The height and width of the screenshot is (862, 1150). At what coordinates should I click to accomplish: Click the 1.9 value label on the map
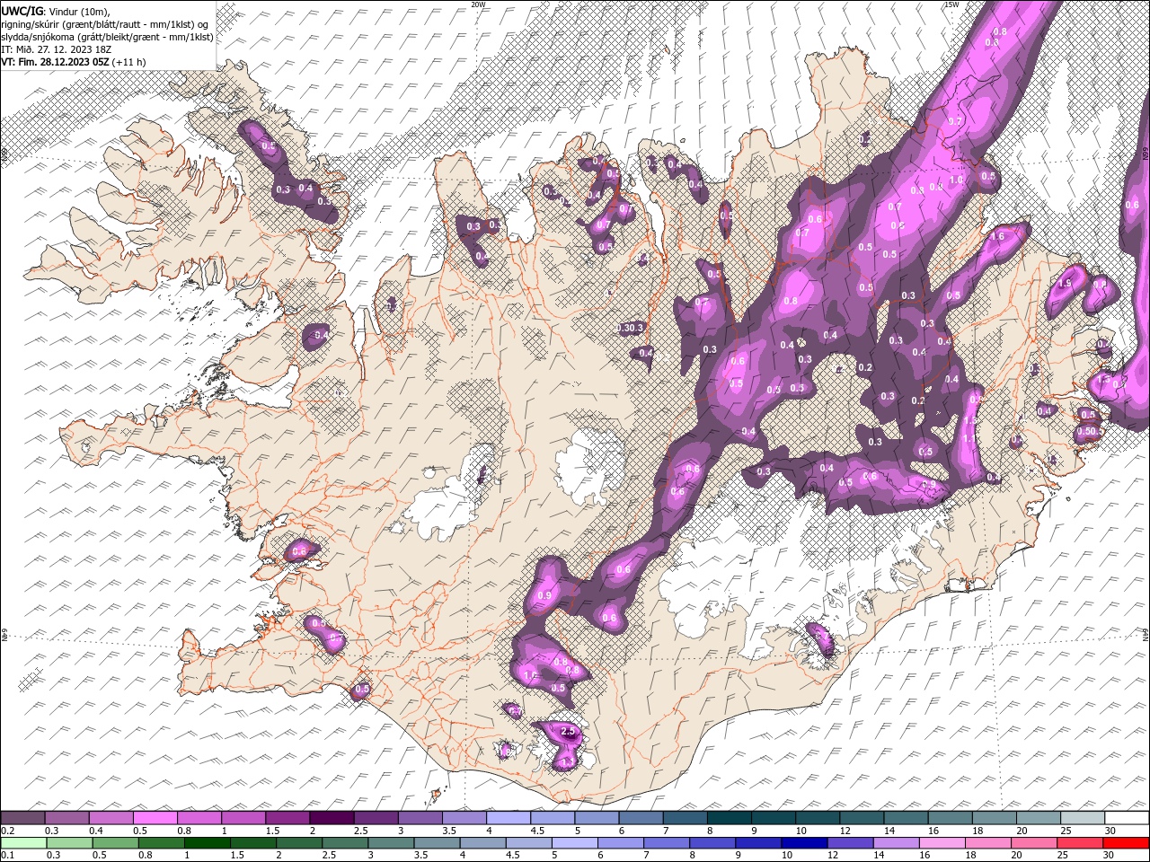[1065, 283]
